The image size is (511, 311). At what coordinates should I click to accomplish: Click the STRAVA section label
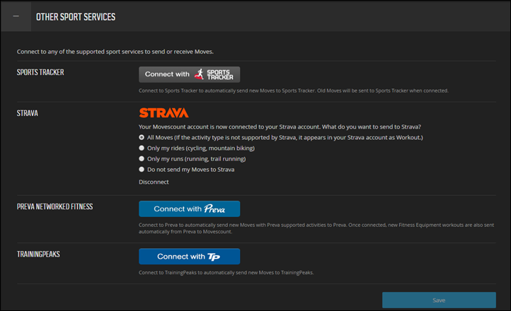(x=28, y=110)
